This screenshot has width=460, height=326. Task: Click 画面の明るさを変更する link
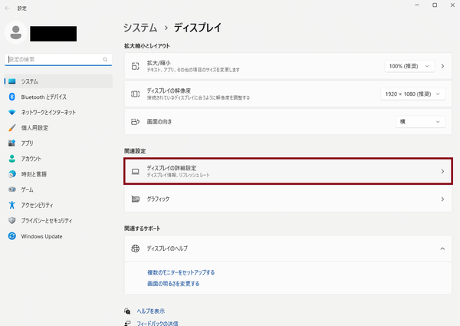click(x=173, y=284)
